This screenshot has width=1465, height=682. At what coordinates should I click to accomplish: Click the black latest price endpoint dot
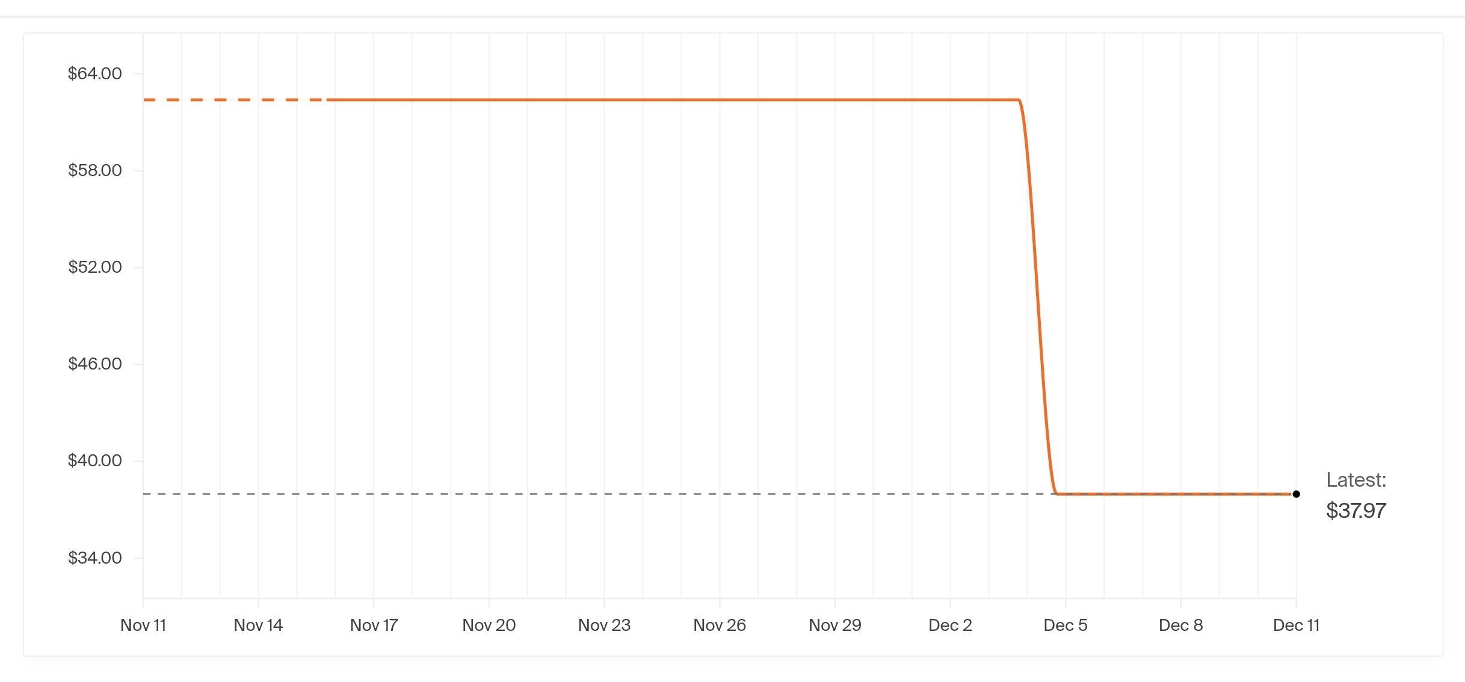tap(1296, 494)
